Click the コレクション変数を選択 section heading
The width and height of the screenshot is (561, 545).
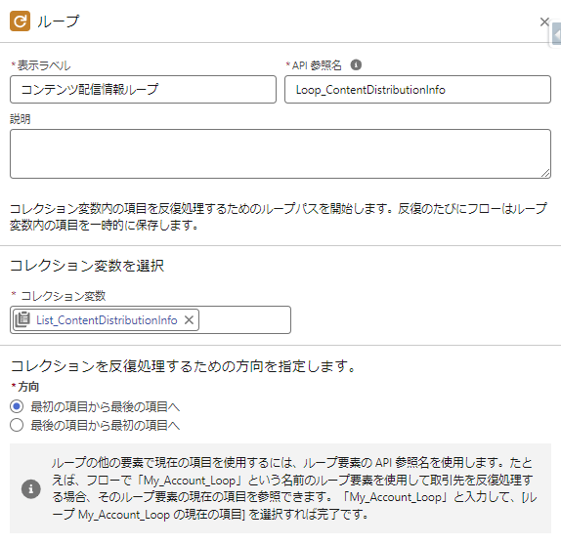click(x=87, y=266)
